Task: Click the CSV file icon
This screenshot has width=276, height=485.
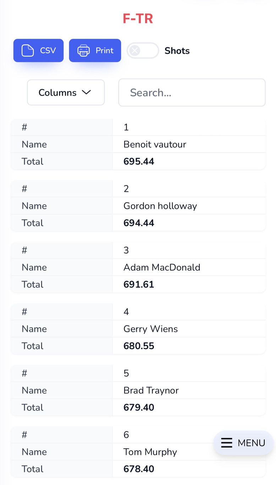Action: (28, 50)
